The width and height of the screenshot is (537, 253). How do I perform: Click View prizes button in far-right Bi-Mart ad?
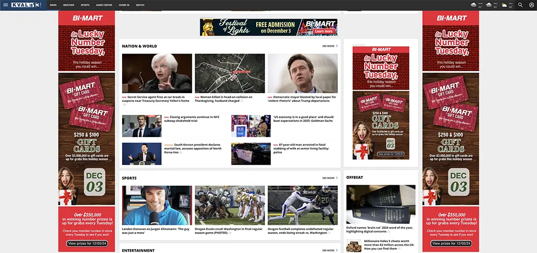point(452,243)
